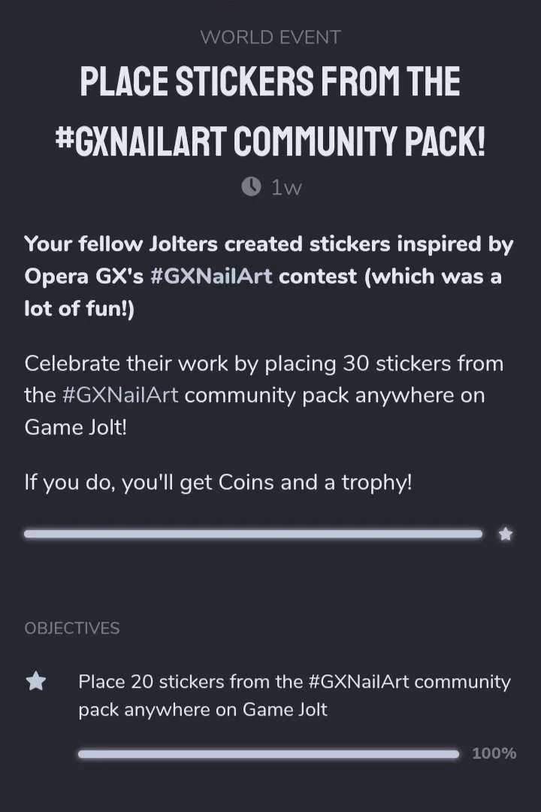Screen dimensions: 541x812
Task: Tap the star at the event progress bar's end
Action: pos(506,534)
